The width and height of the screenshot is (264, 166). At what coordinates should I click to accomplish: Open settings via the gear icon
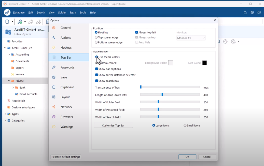pos(252,12)
